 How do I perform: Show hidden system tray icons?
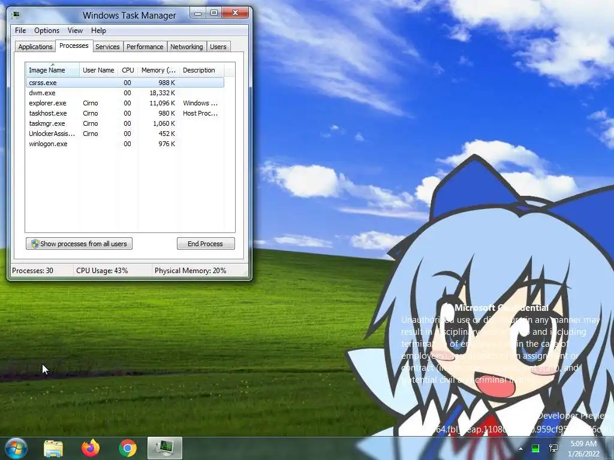520,449
